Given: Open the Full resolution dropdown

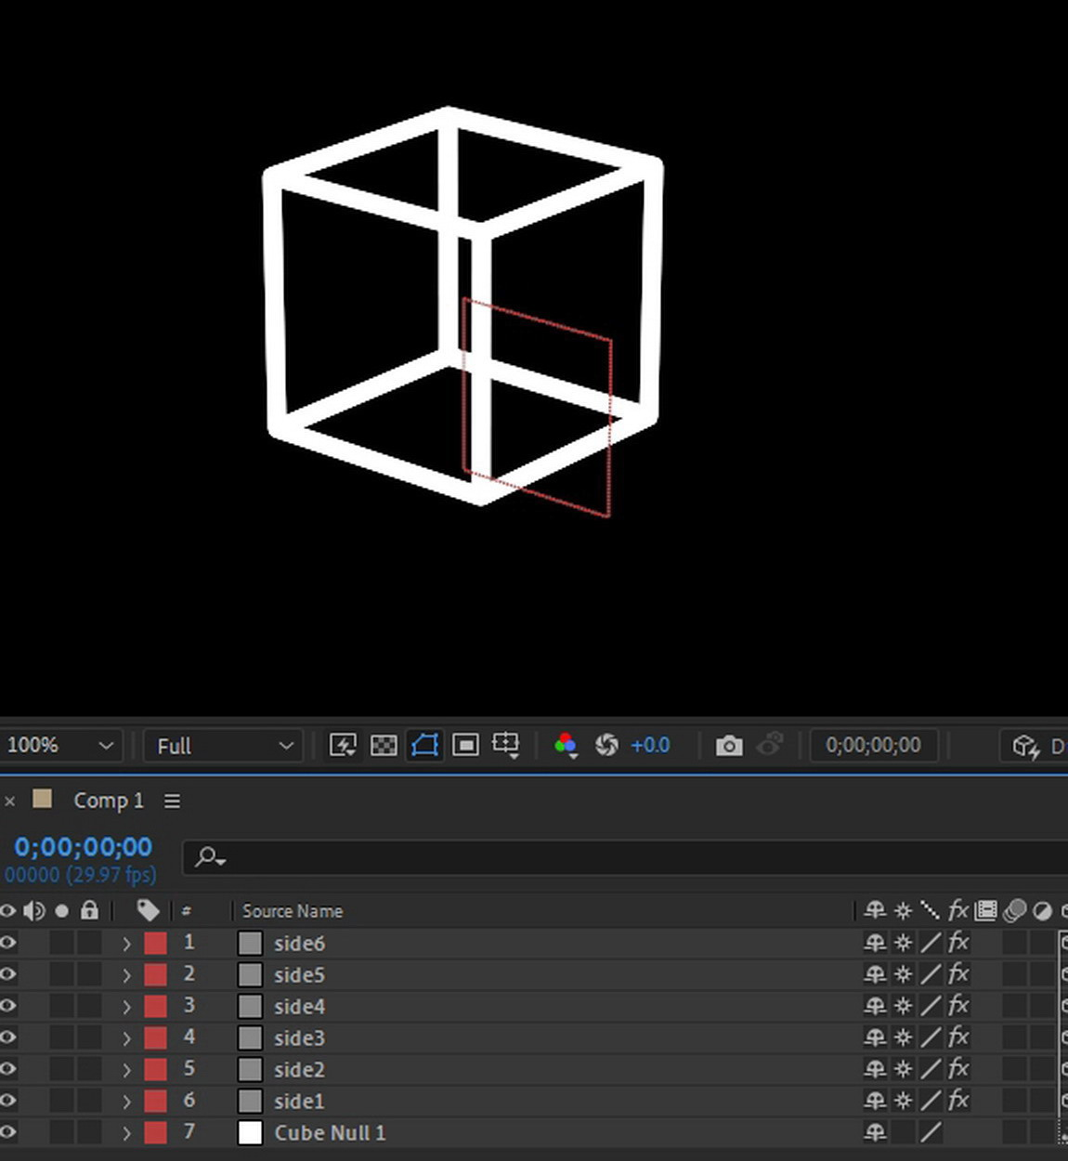Looking at the screenshot, I should pyautogui.click(x=224, y=745).
